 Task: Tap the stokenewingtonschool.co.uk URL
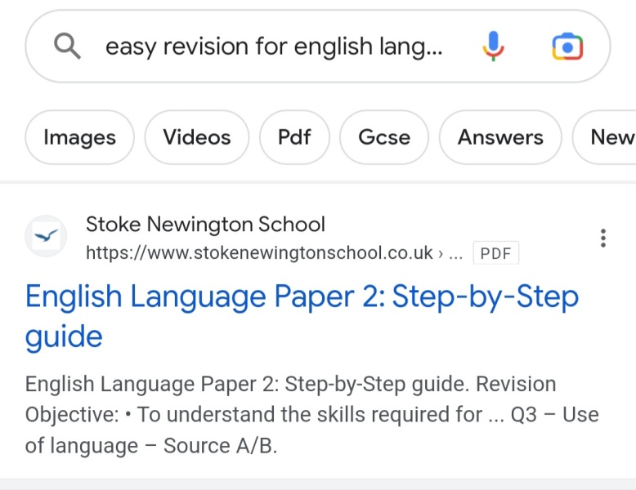(259, 253)
